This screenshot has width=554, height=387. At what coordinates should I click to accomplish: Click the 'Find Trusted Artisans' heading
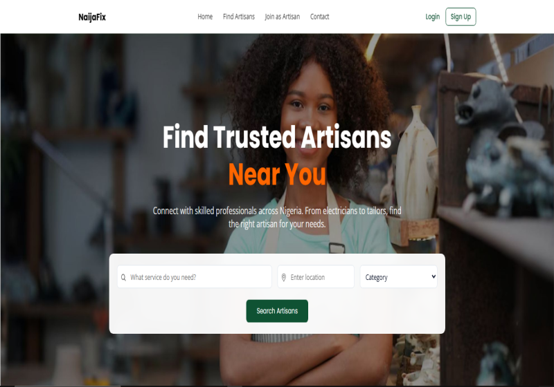coord(277,137)
